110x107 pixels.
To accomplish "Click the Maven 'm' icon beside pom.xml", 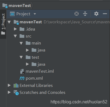I will [x=22, y=78].
